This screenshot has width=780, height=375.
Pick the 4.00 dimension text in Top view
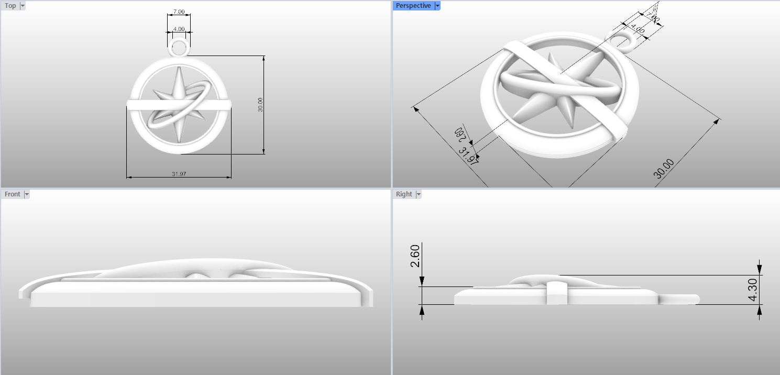pyautogui.click(x=179, y=29)
